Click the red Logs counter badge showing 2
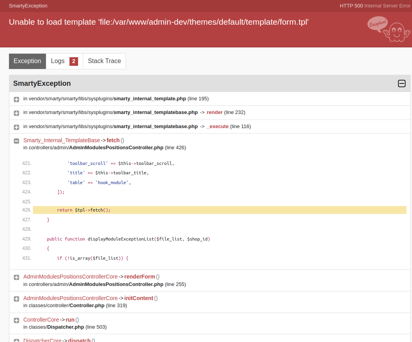Screen dimensions: 412x342 [74, 61]
